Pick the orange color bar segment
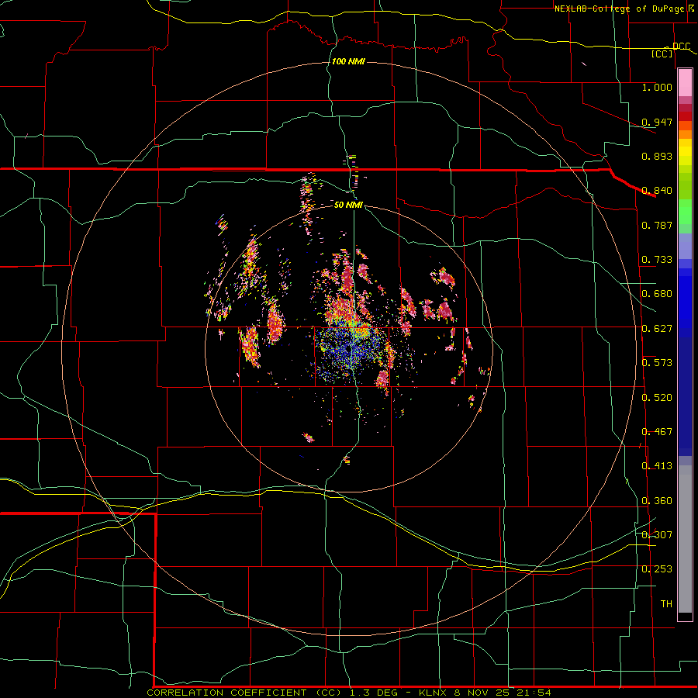698x698 pixels. 685,135
